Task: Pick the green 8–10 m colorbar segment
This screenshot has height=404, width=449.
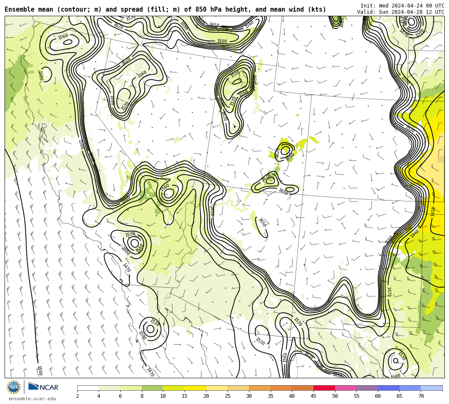Action: (152, 388)
